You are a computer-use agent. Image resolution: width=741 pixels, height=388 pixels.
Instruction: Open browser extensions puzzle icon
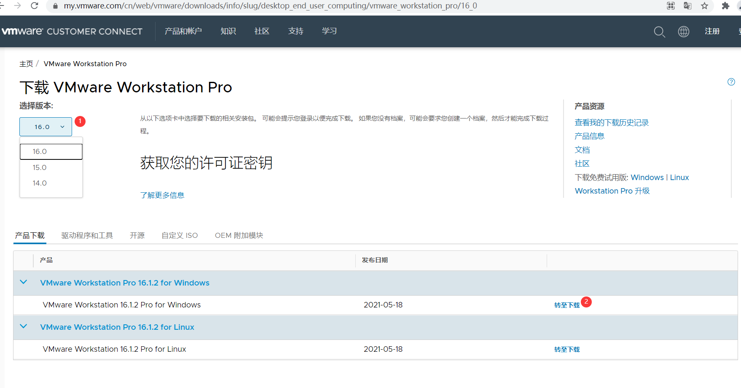click(725, 5)
